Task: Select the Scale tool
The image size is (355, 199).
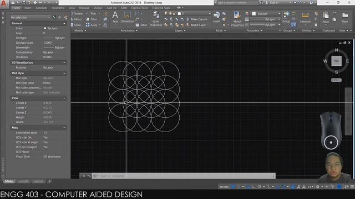Action: point(76,25)
